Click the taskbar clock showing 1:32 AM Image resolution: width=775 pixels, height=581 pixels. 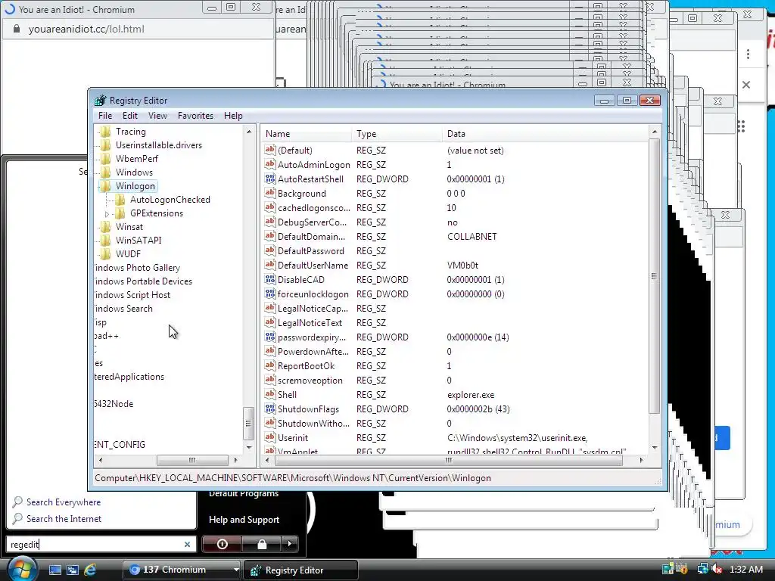[745, 569]
